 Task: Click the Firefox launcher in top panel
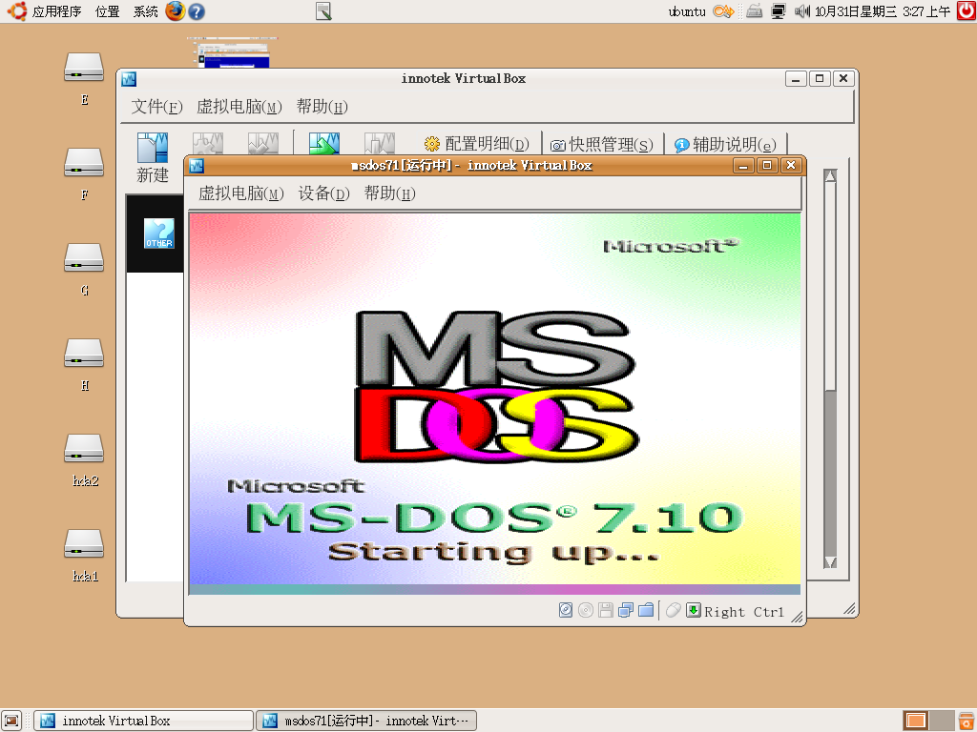coord(176,11)
